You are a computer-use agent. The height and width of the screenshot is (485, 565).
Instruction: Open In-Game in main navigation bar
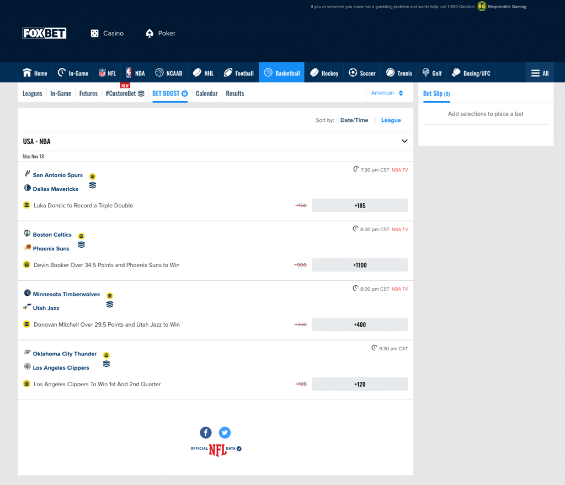point(73,73)
